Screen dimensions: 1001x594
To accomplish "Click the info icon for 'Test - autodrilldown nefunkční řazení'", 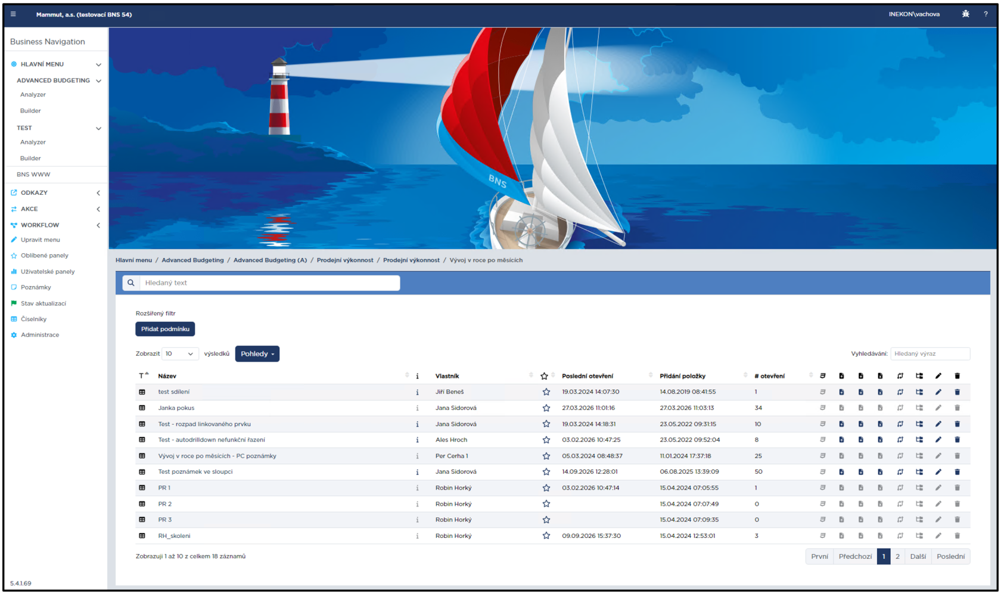I will pos(417,440).
